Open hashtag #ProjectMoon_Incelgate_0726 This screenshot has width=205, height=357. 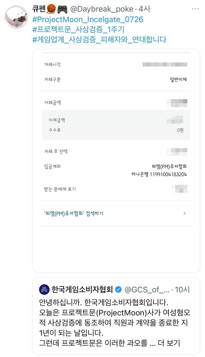coord(88,20)
